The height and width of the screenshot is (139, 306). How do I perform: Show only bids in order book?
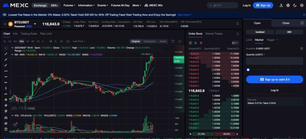tap(196, 43)
